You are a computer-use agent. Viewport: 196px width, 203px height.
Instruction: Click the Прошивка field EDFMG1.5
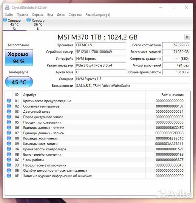tap(100, 45)
